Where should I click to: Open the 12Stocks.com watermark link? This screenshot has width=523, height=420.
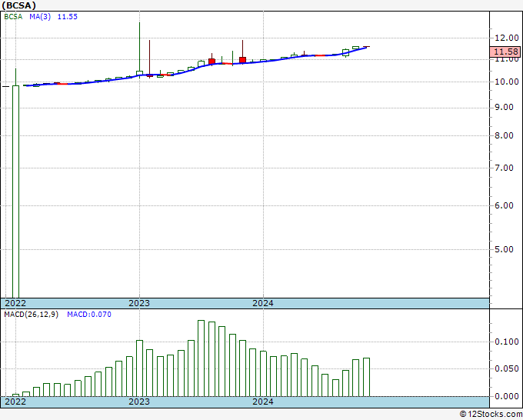click(x=489, y=415)
